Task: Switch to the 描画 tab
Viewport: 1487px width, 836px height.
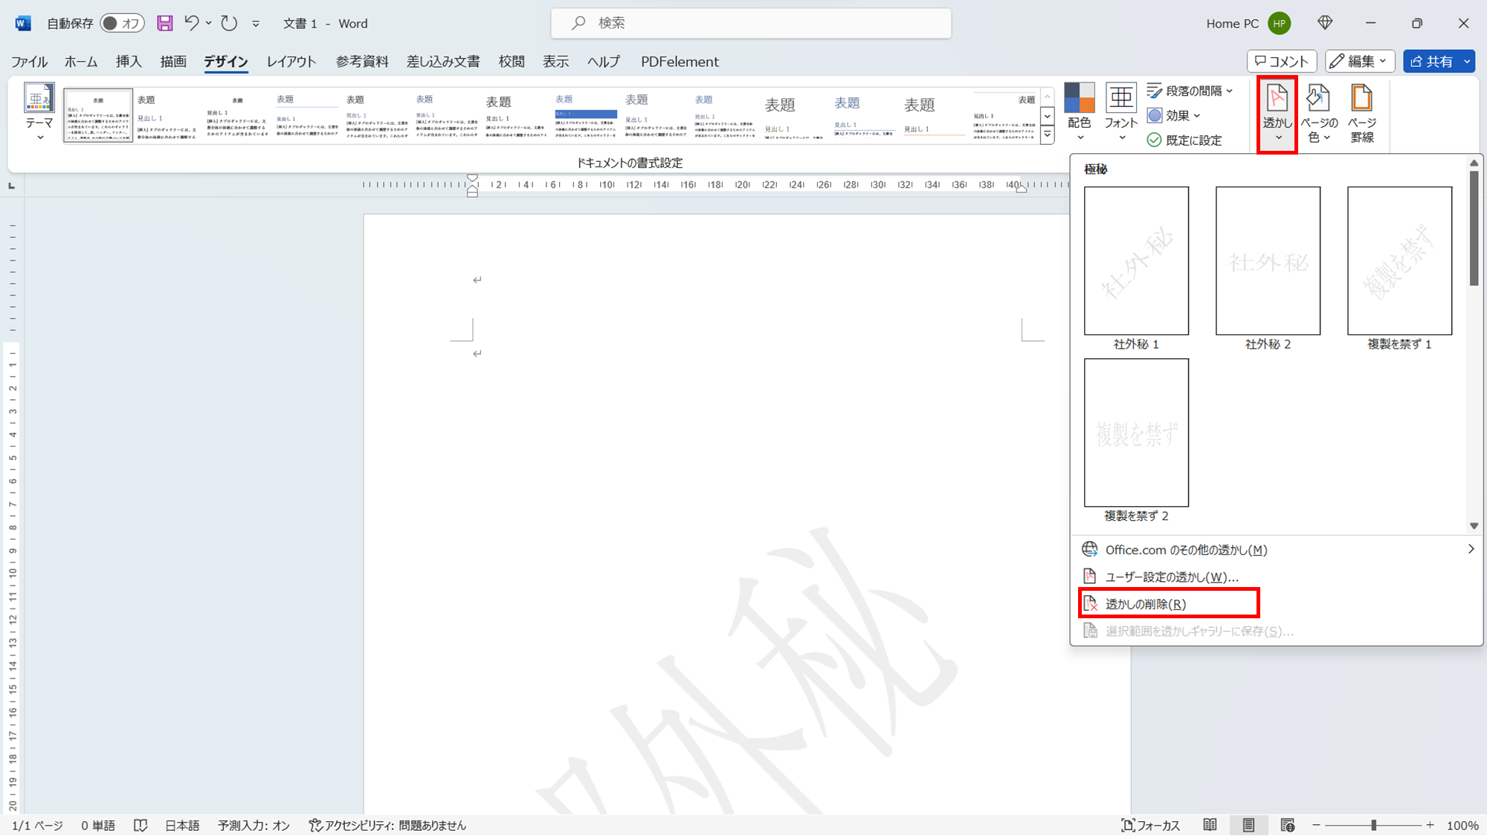Action: tap(173, 62)
